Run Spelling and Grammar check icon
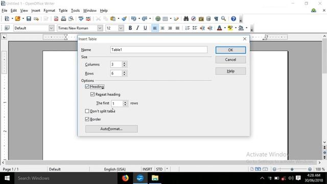 [81, 19]
